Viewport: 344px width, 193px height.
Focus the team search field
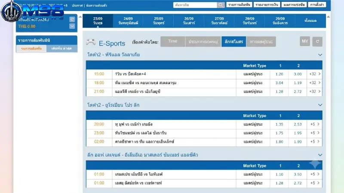click(195, 5)
